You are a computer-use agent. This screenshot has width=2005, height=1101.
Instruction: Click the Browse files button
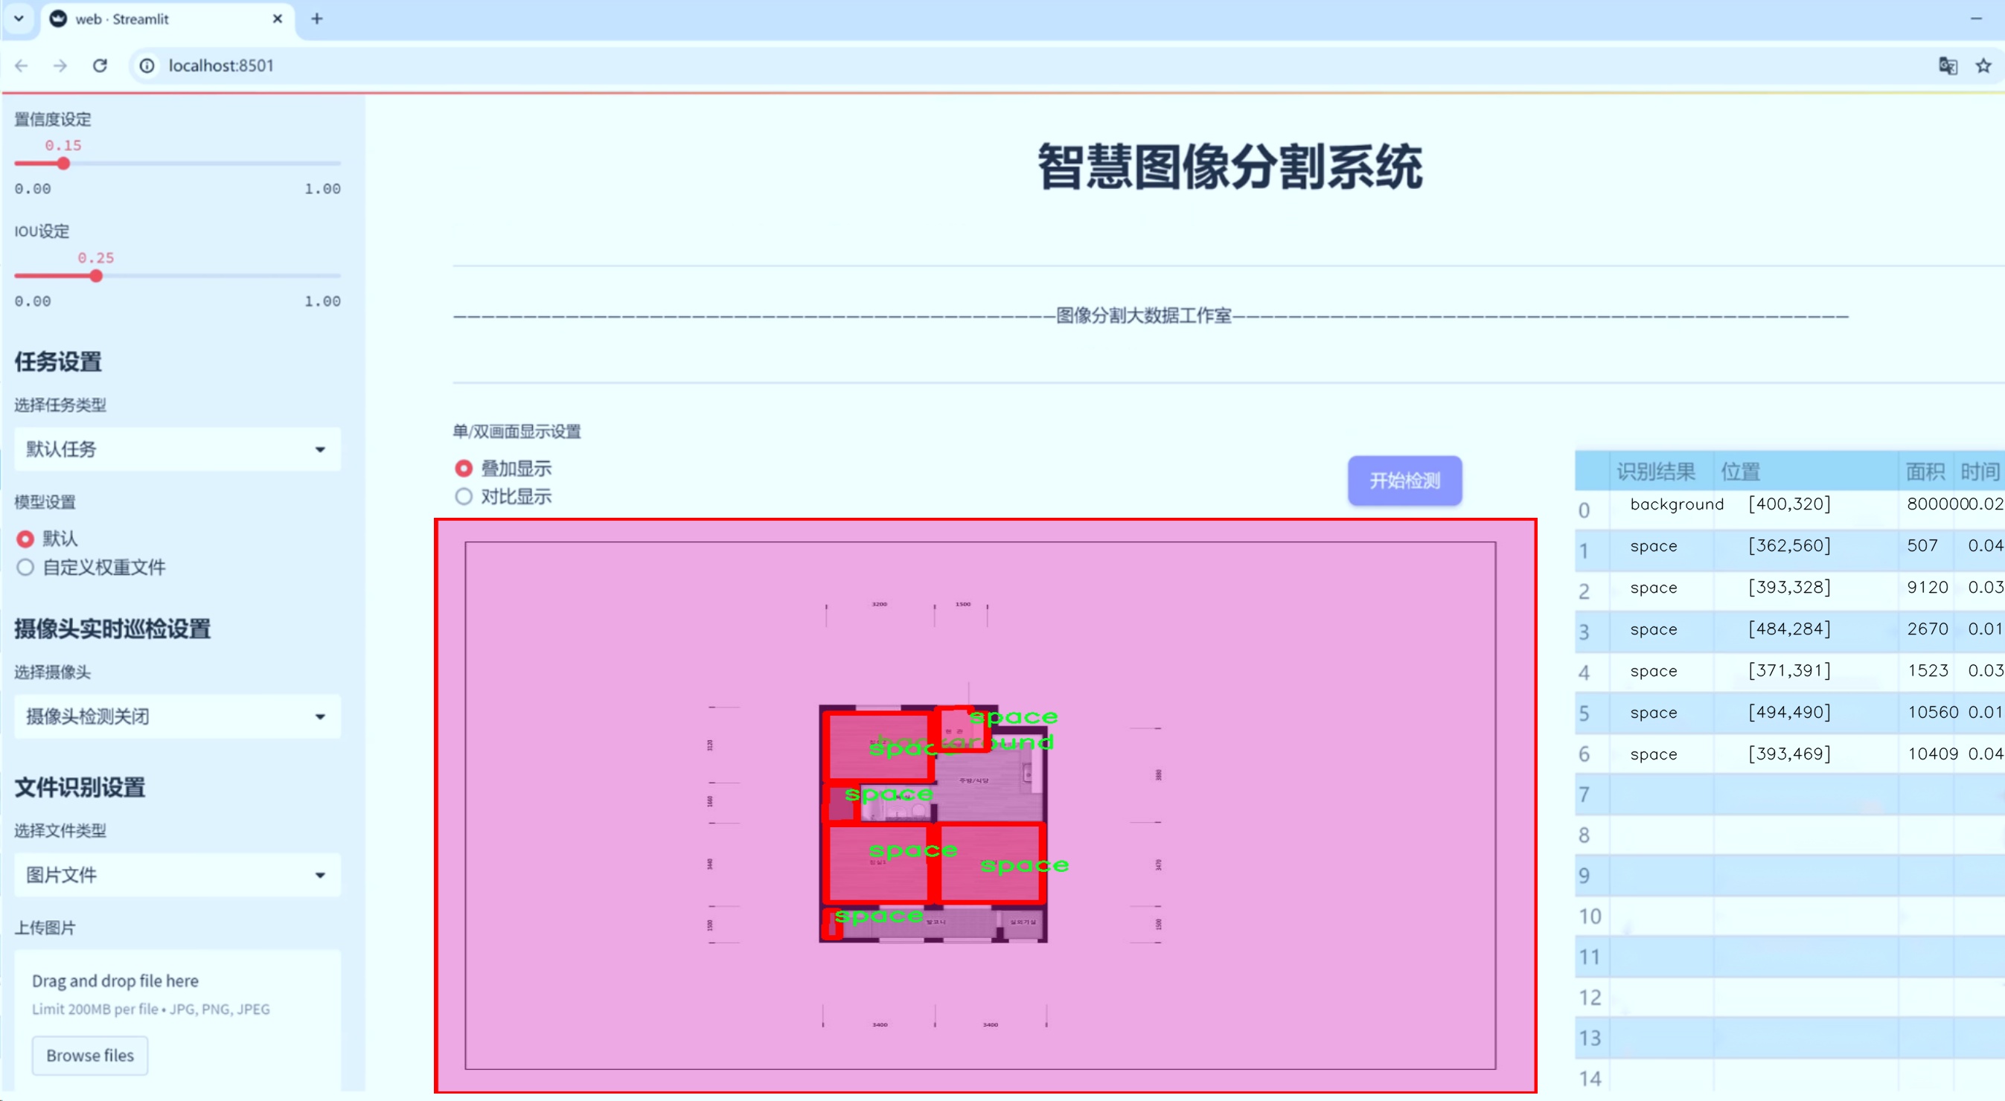pyautogui.click(x=89, y=1055)
